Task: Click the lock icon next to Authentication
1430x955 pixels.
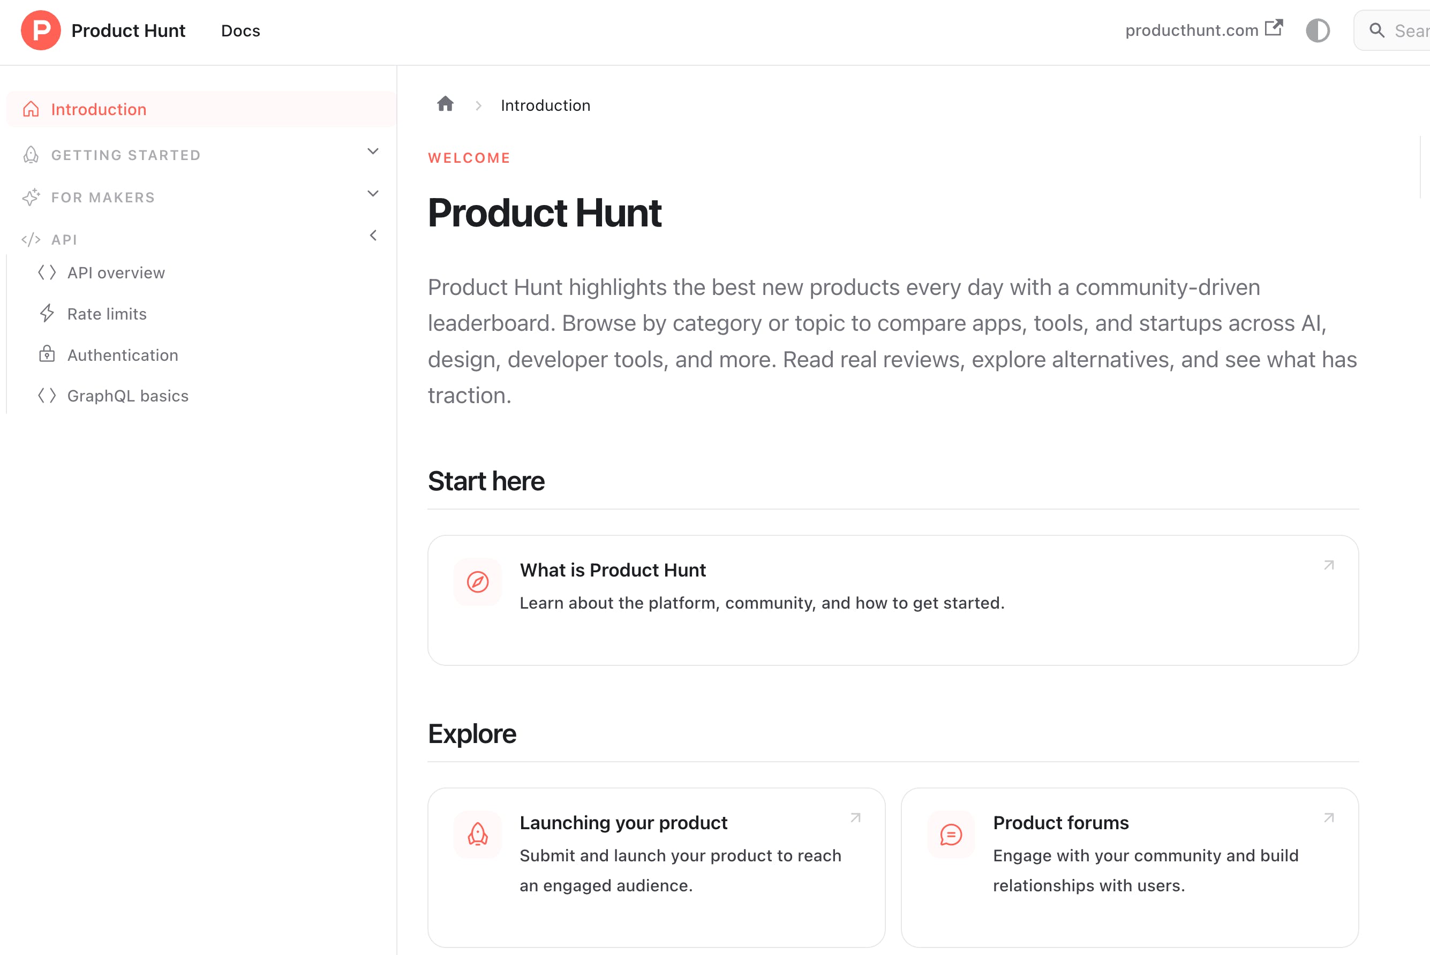Action: (47, 354)
